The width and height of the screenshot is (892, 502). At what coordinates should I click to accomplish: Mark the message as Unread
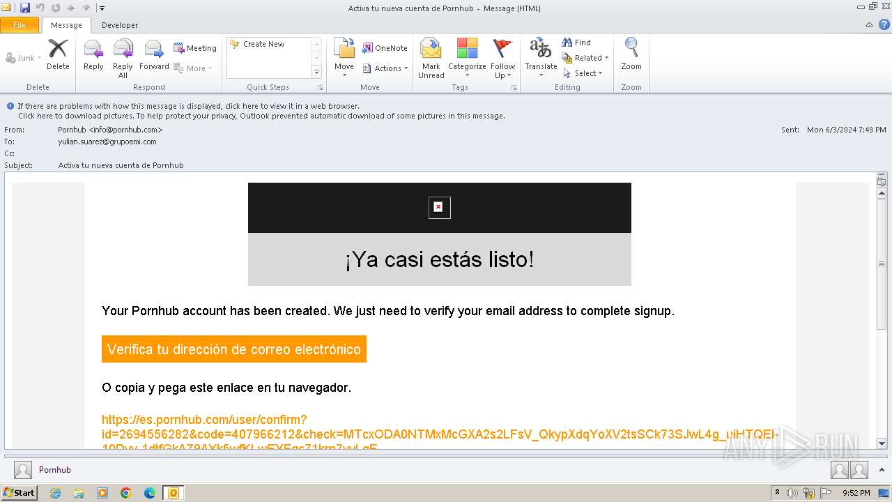(x=431, y=57)
